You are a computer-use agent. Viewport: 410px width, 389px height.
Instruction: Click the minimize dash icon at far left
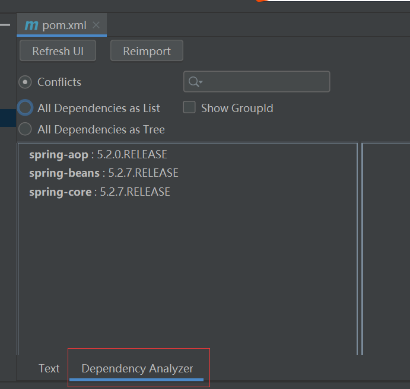pyautogui.click(x=5, y=25)
